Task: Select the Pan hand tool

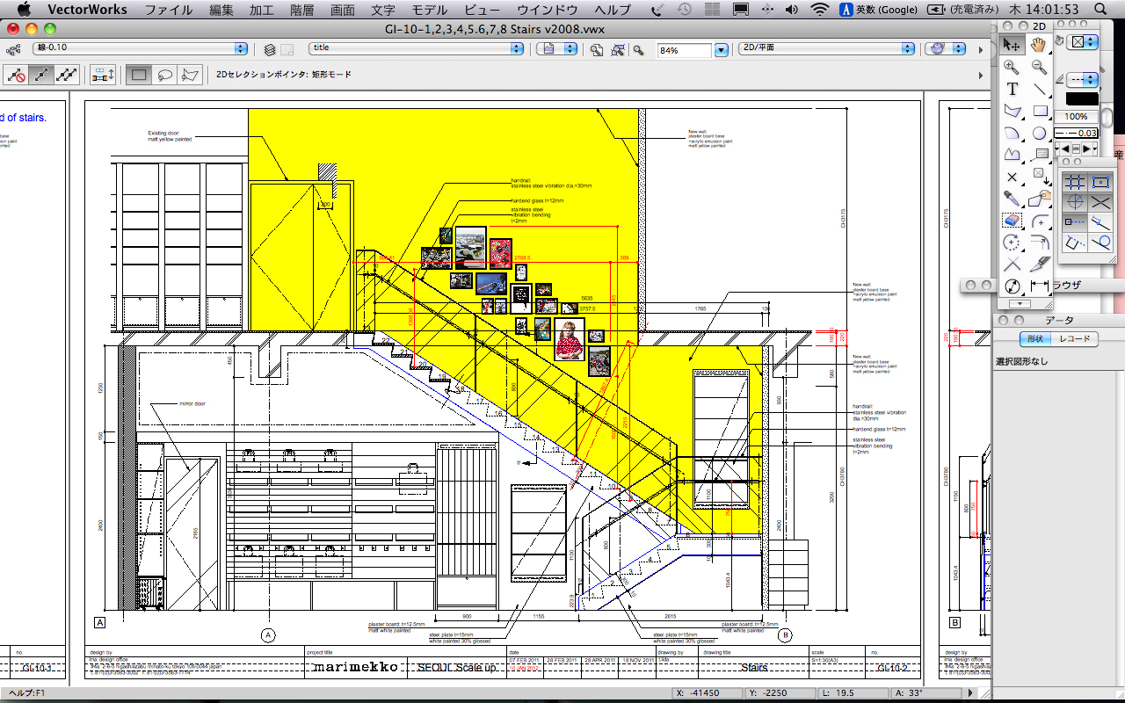Action: tap(1039, 45)
